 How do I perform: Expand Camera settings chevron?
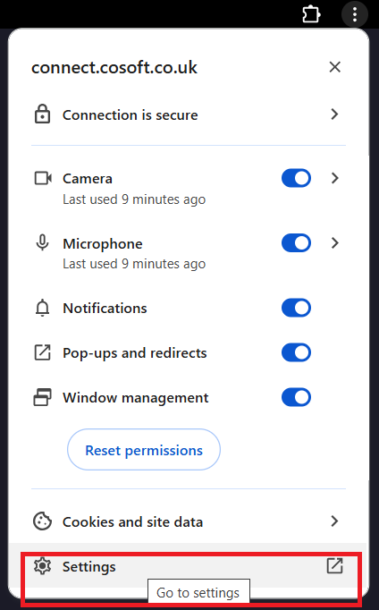(334, 178)
